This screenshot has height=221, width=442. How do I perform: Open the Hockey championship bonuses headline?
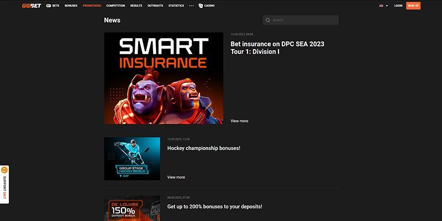[203, 149]
